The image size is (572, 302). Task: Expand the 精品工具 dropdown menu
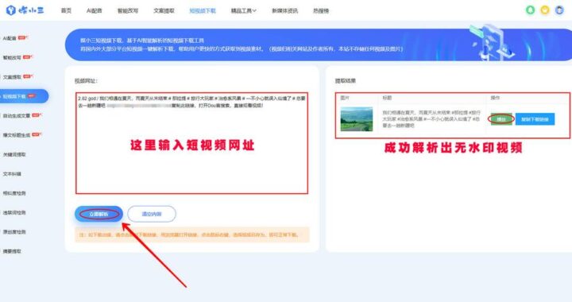pos(243,11)
